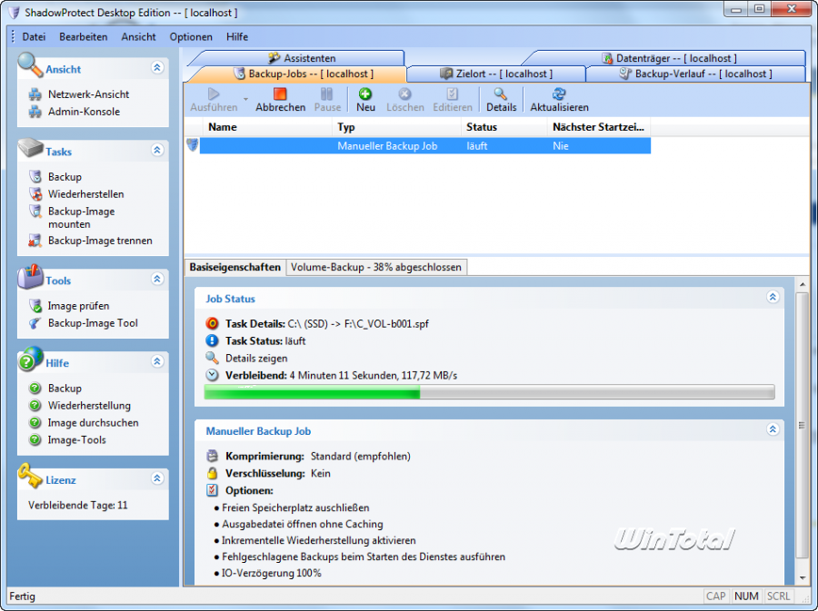
Task: Click the properties scrollbar thumb
Action: click(802, 426)
